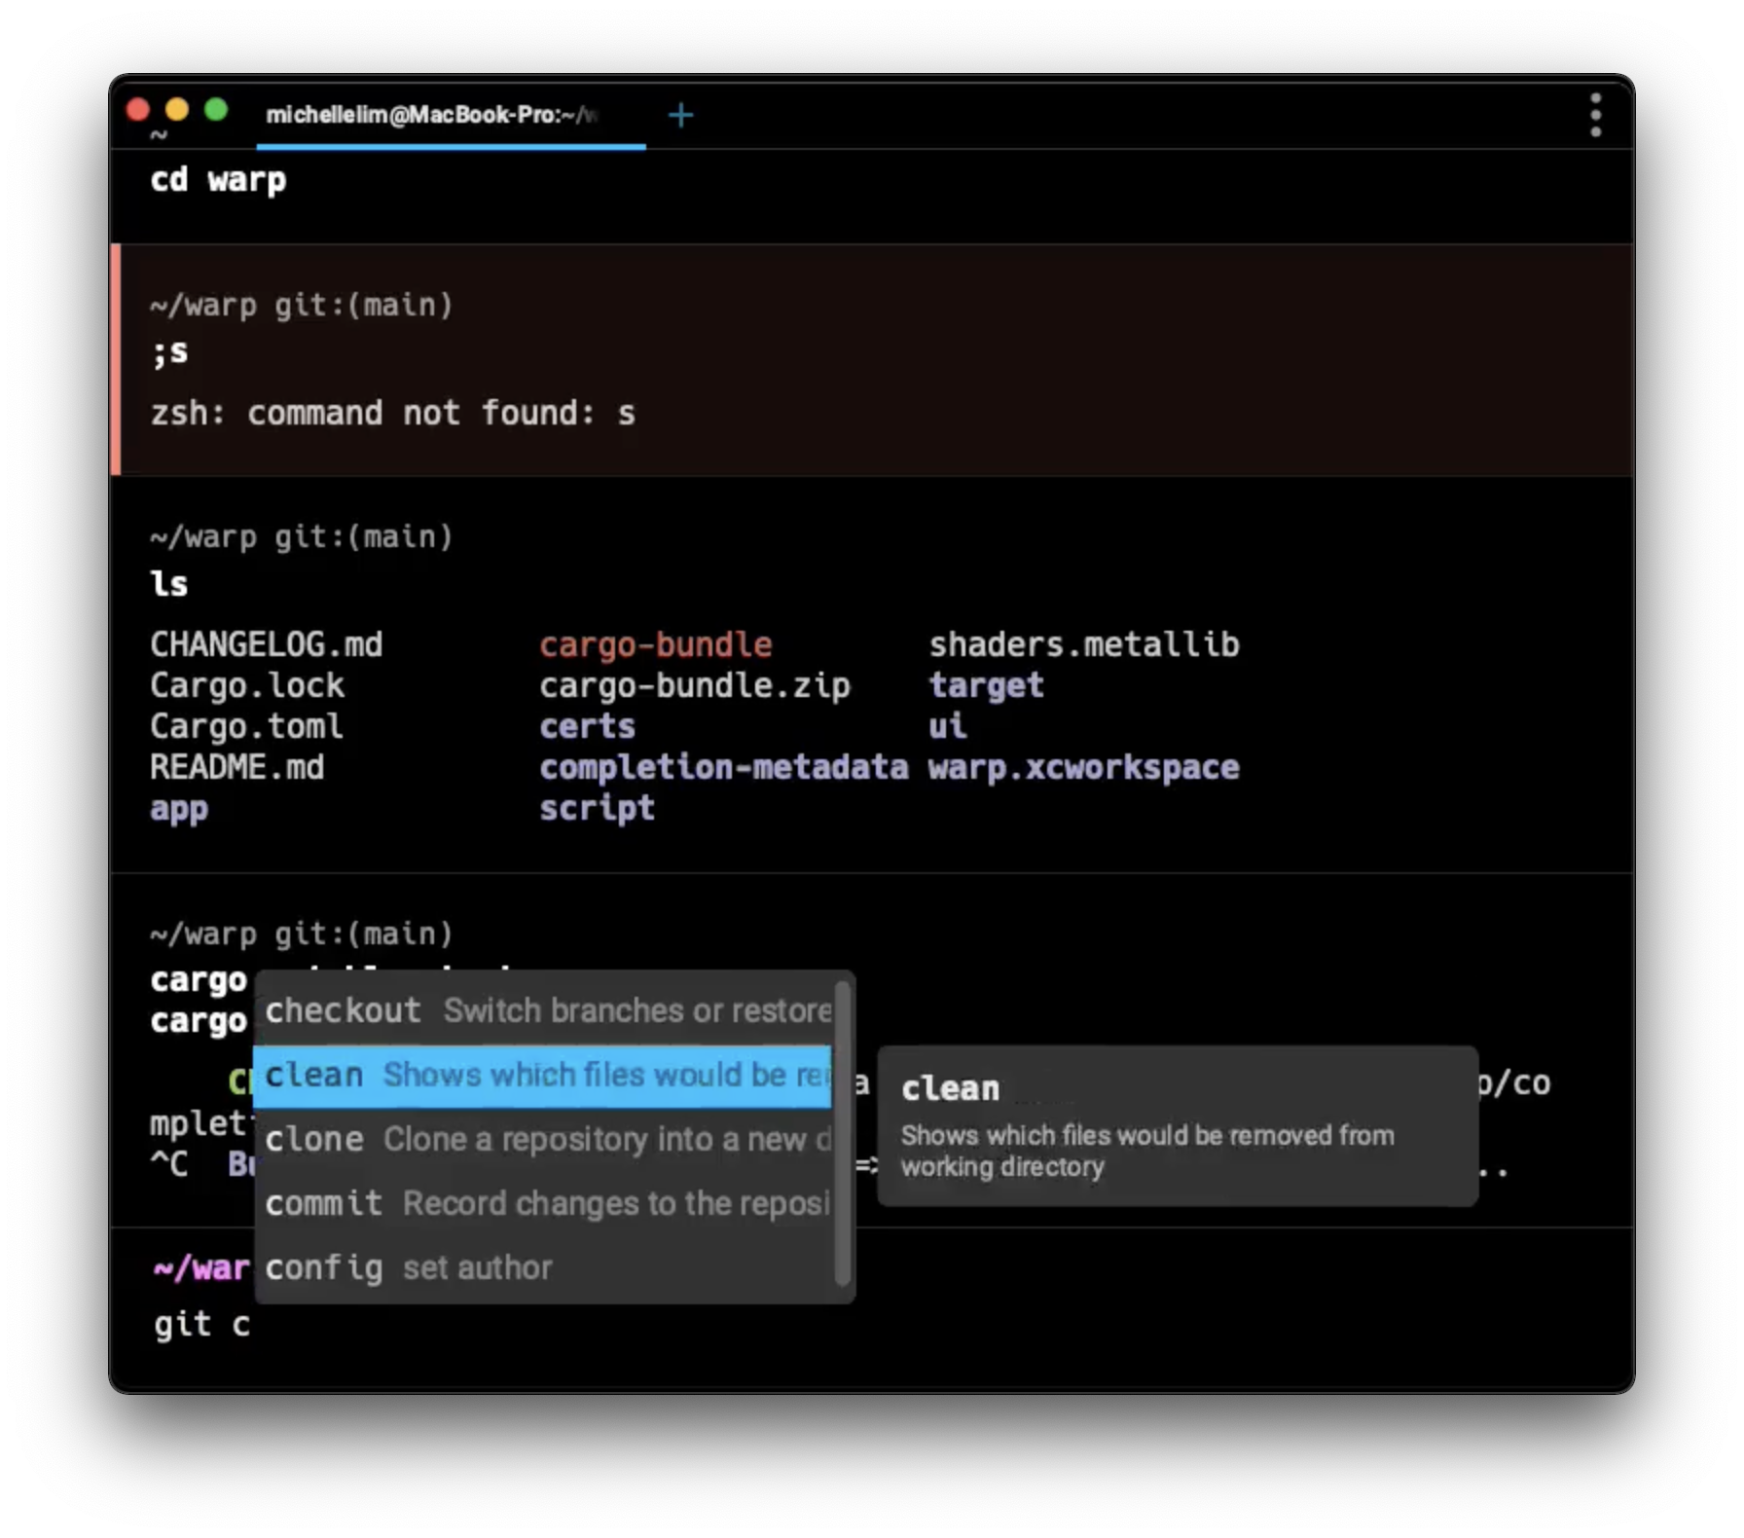This screenshot has width=1744, height=1538.
Task: Select the michellelim@MacBook-Pro terminal tab
Action: click(x=431, y=116)
